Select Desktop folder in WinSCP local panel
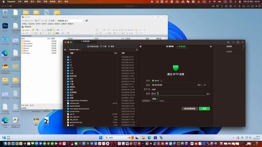This screenshot has height=147, width=262. coord(27,41)
